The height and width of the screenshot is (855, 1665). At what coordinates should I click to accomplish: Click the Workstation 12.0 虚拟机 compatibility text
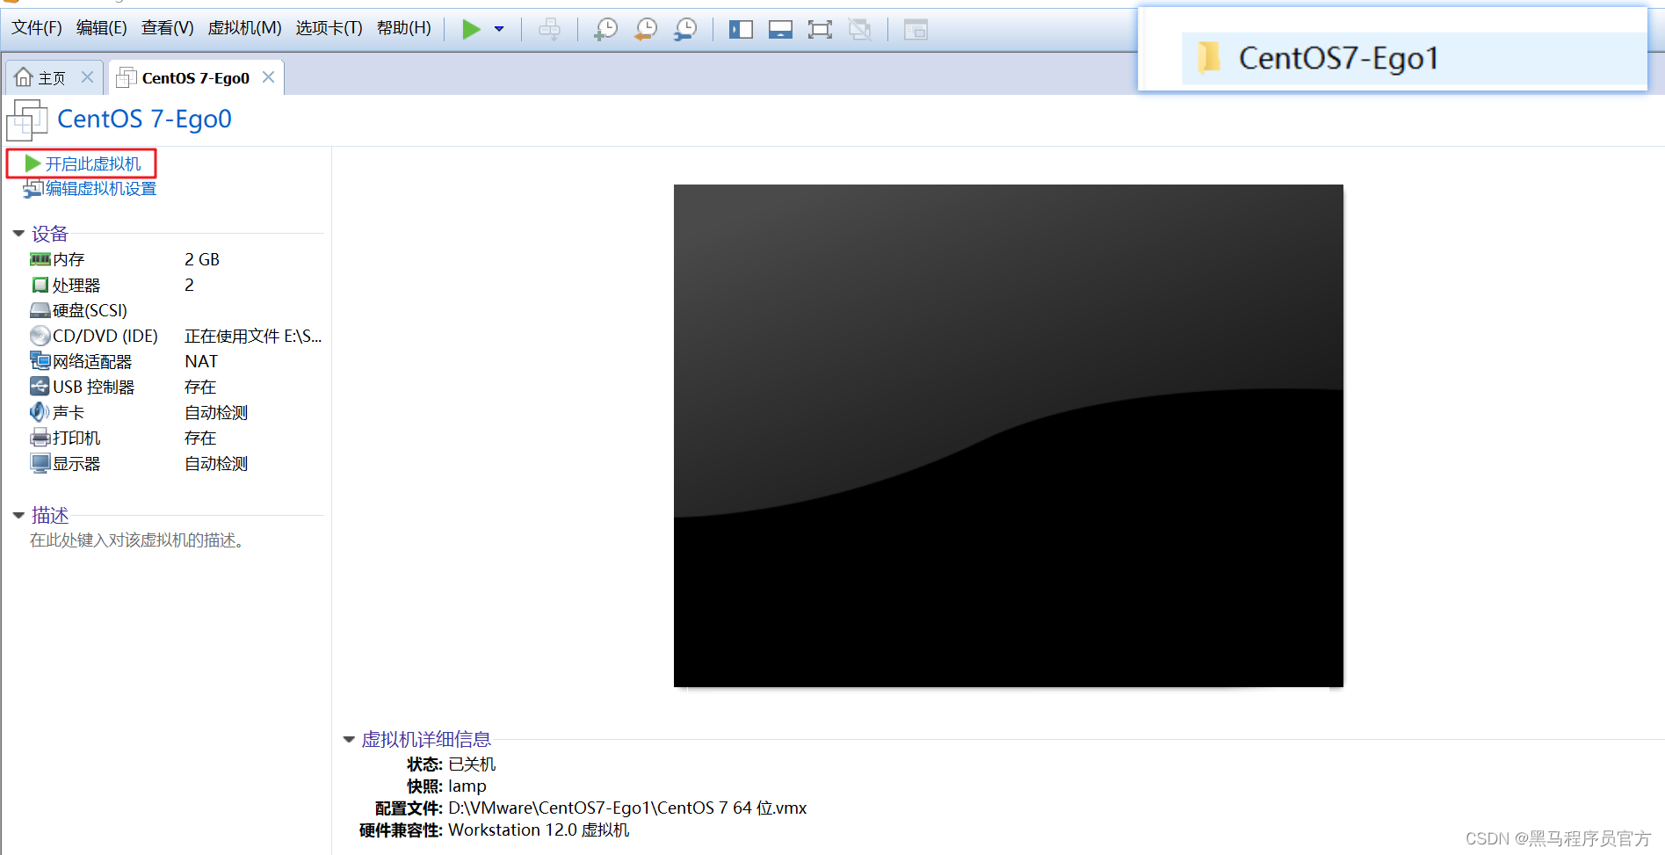[x=539, y=830]
